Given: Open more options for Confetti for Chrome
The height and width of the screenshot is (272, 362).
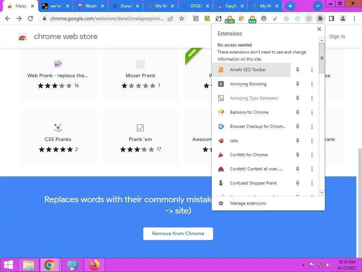Looking at the screenshot, I should coord(312,155).
